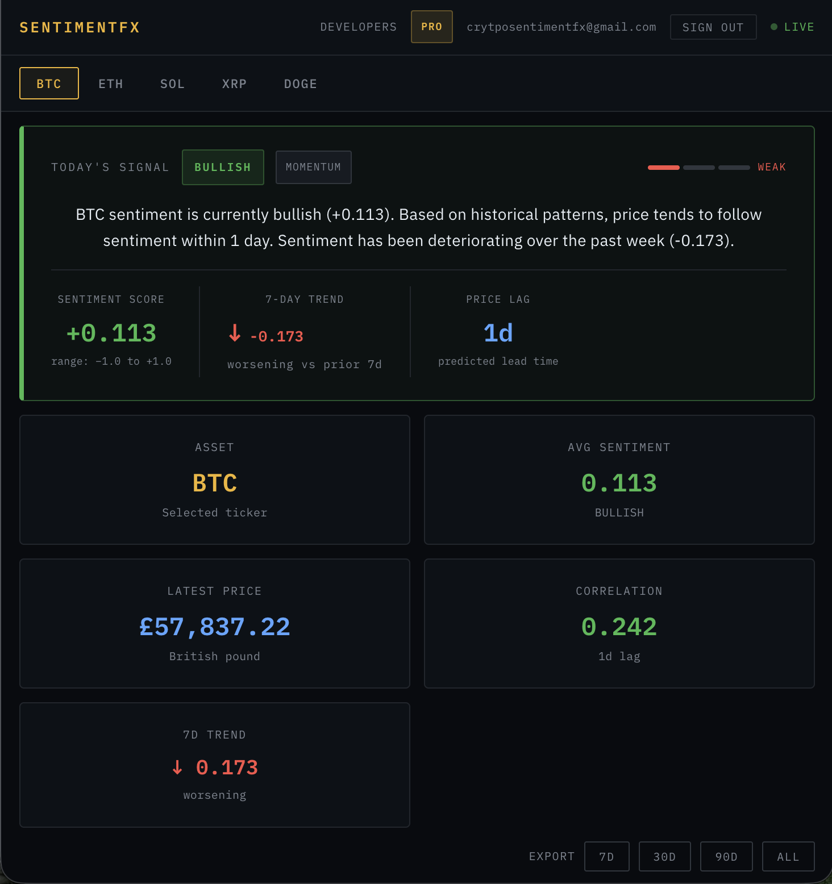Click the 'range: -1.0 to +1.0' caption

click(x=111, y=361)
